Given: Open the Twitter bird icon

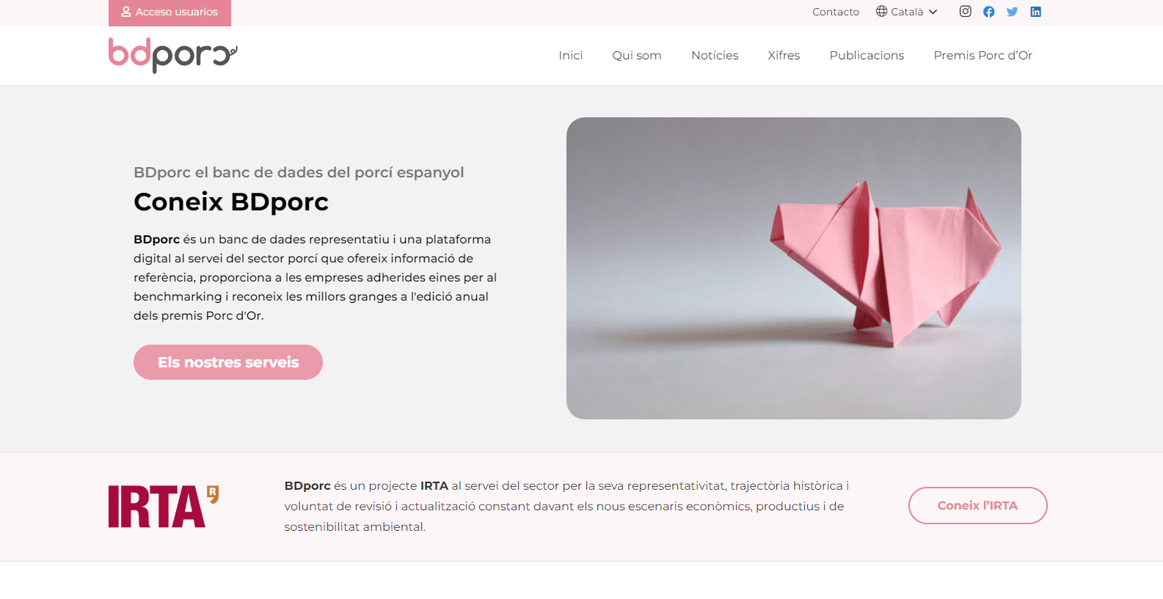Looking at the screenshot, I should [1013, 12].
